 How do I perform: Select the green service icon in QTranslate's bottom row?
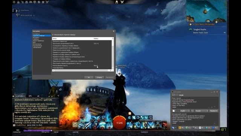click(x=187, y=128)
